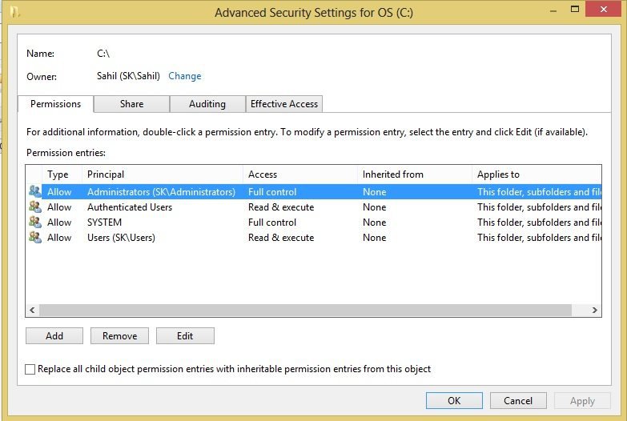Select the Permissions tab
Viewport: 627px width, 421px height.
pyautogui.click(x=55, y=104)
